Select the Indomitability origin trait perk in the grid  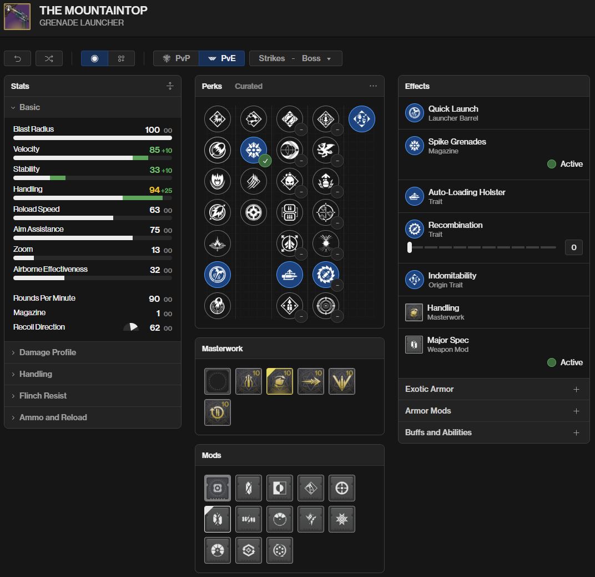click(x=362, y=119)
